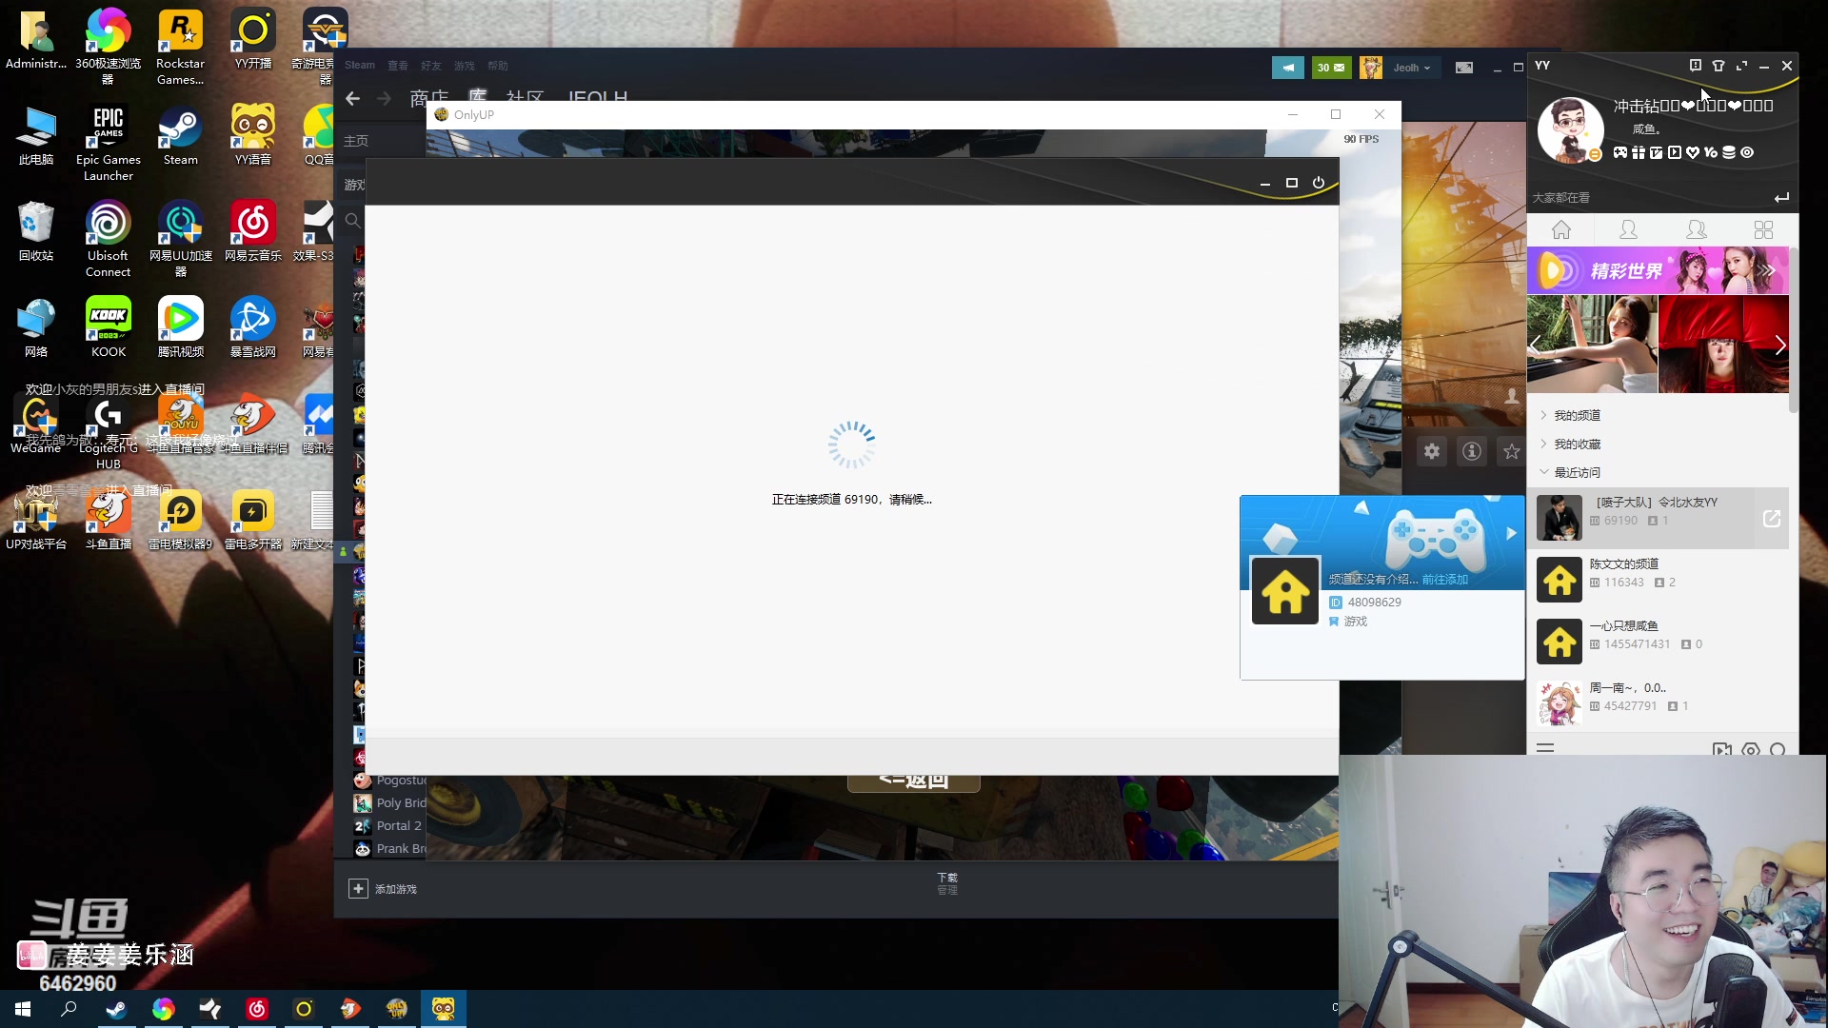Viewport: 1828px width, 1028px height.
Task: Switch to YY apps grid tab
Action: pos(1763,229)
